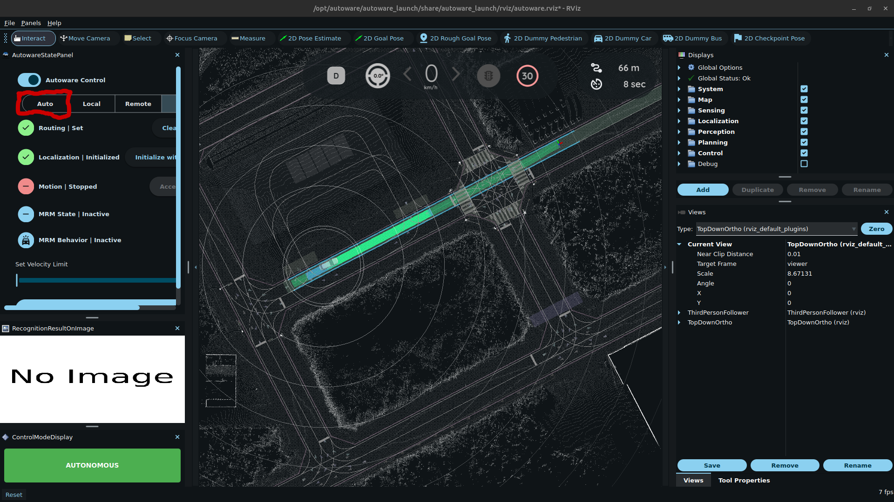
Task: Toggle the Autoware Control switch
Action: click(29, 80)
